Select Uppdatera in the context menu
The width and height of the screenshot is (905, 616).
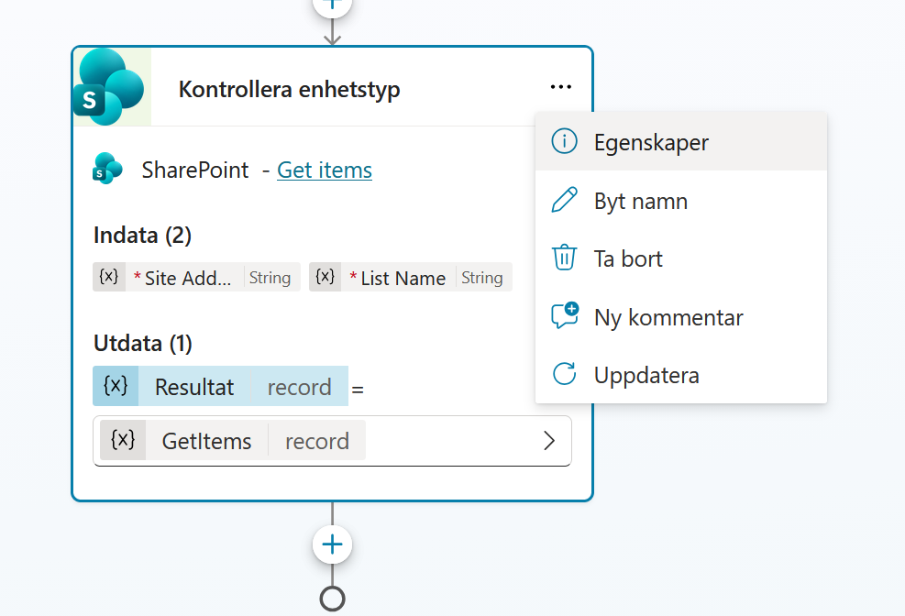(x=681, y=375)
